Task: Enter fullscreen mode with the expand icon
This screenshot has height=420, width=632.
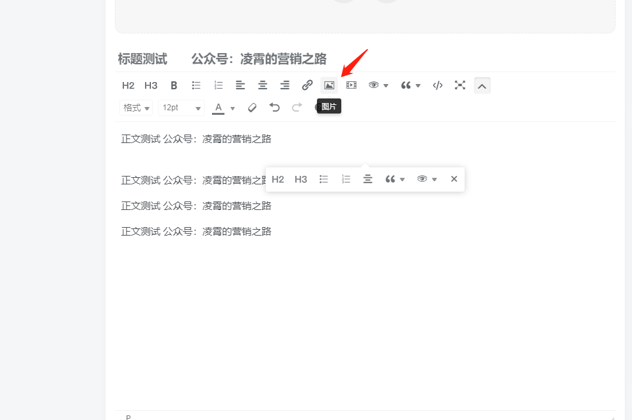Action: click(459, 85)
